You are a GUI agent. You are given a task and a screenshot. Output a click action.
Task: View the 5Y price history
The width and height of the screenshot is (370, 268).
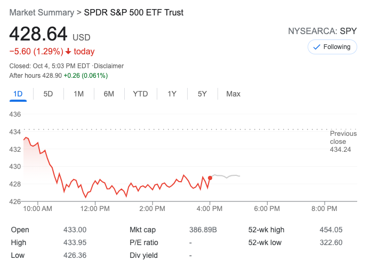click(x=202, y=94)
